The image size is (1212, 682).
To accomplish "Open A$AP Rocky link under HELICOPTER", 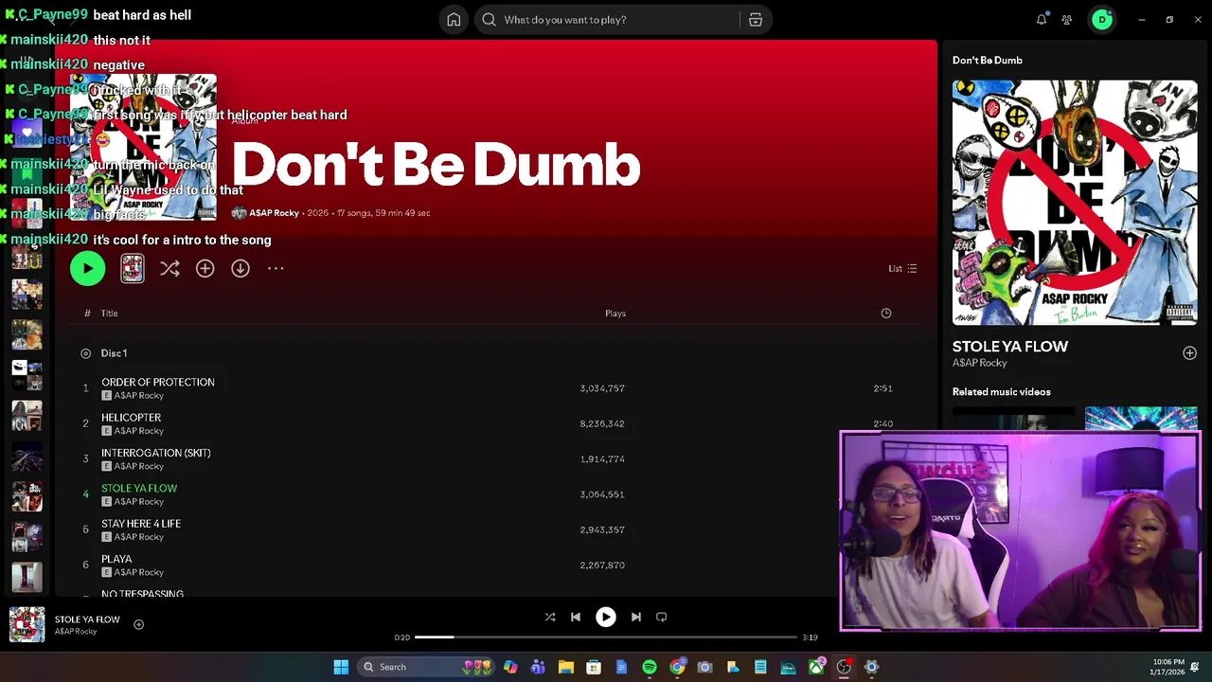I will (x=139, y=431).
